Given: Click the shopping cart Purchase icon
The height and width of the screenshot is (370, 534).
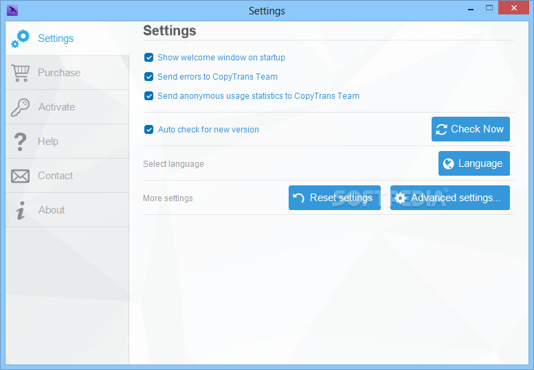Looking at the screenshot, I should tap(21, 73).
